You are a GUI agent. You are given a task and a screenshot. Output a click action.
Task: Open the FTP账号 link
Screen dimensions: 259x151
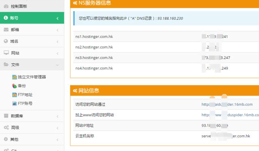pos(25,103)
